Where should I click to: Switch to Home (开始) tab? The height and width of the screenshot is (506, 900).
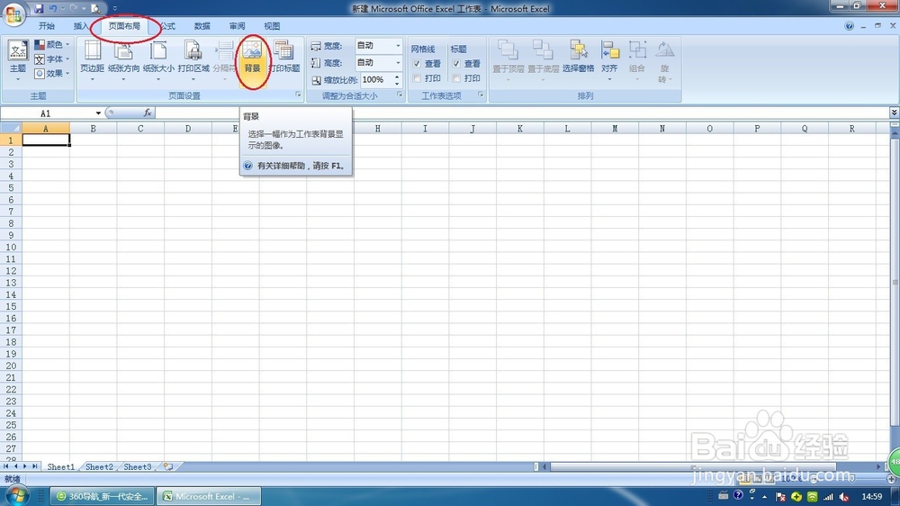[47, 26]
